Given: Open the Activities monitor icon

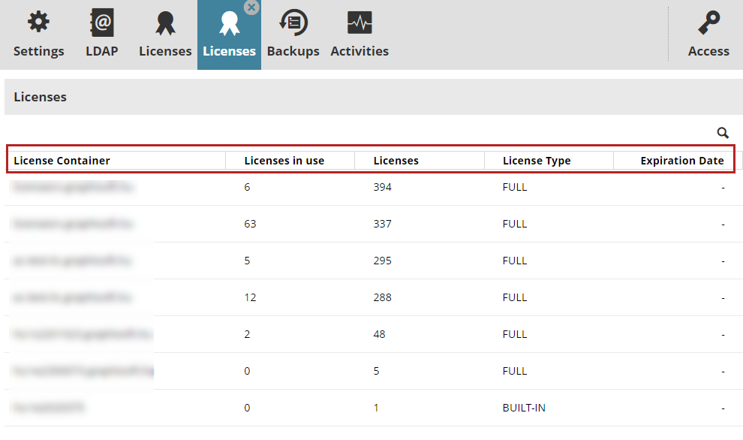Looking at the screenshot, I should pyautogui.click(x=359, y=23).
